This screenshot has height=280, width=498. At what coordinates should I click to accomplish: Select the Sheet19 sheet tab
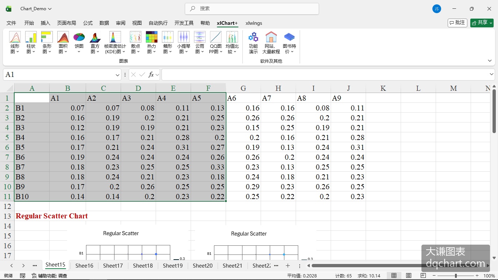click(173, 266)
